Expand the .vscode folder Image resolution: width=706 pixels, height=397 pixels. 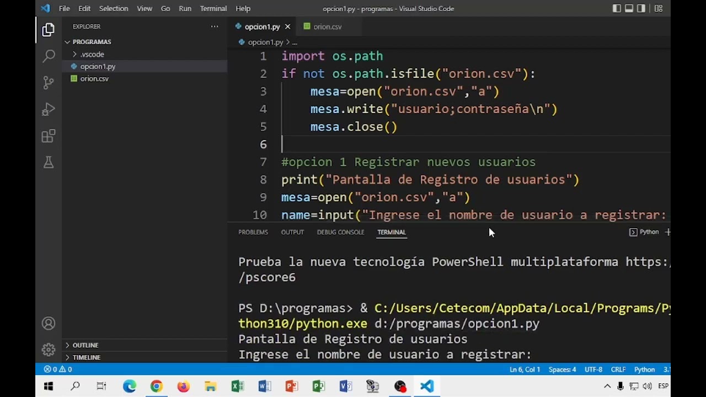pos(145,54)
